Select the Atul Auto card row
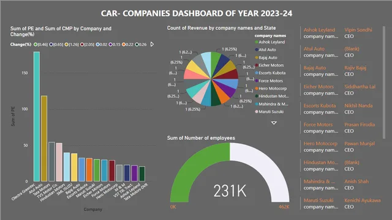392x220 pixels. (x=340, y=52)
